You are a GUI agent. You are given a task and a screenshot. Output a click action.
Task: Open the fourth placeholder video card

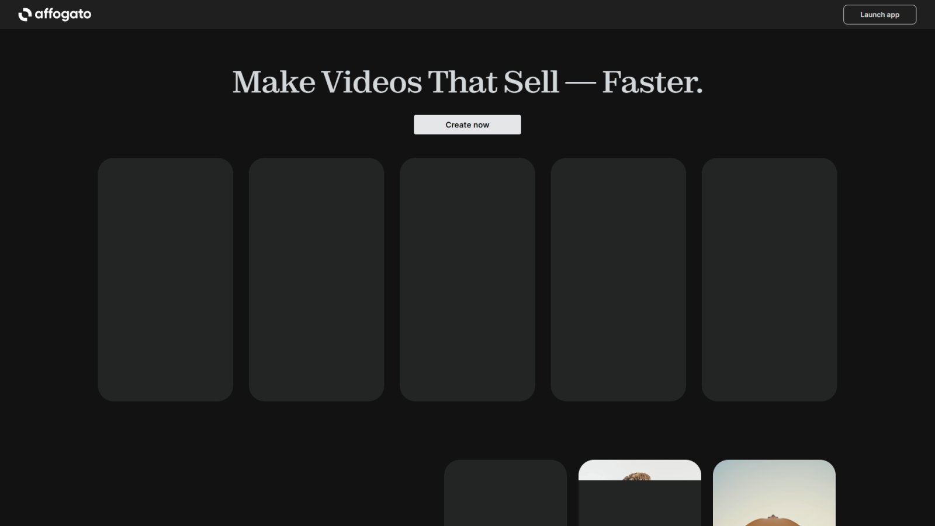[618, 279]
